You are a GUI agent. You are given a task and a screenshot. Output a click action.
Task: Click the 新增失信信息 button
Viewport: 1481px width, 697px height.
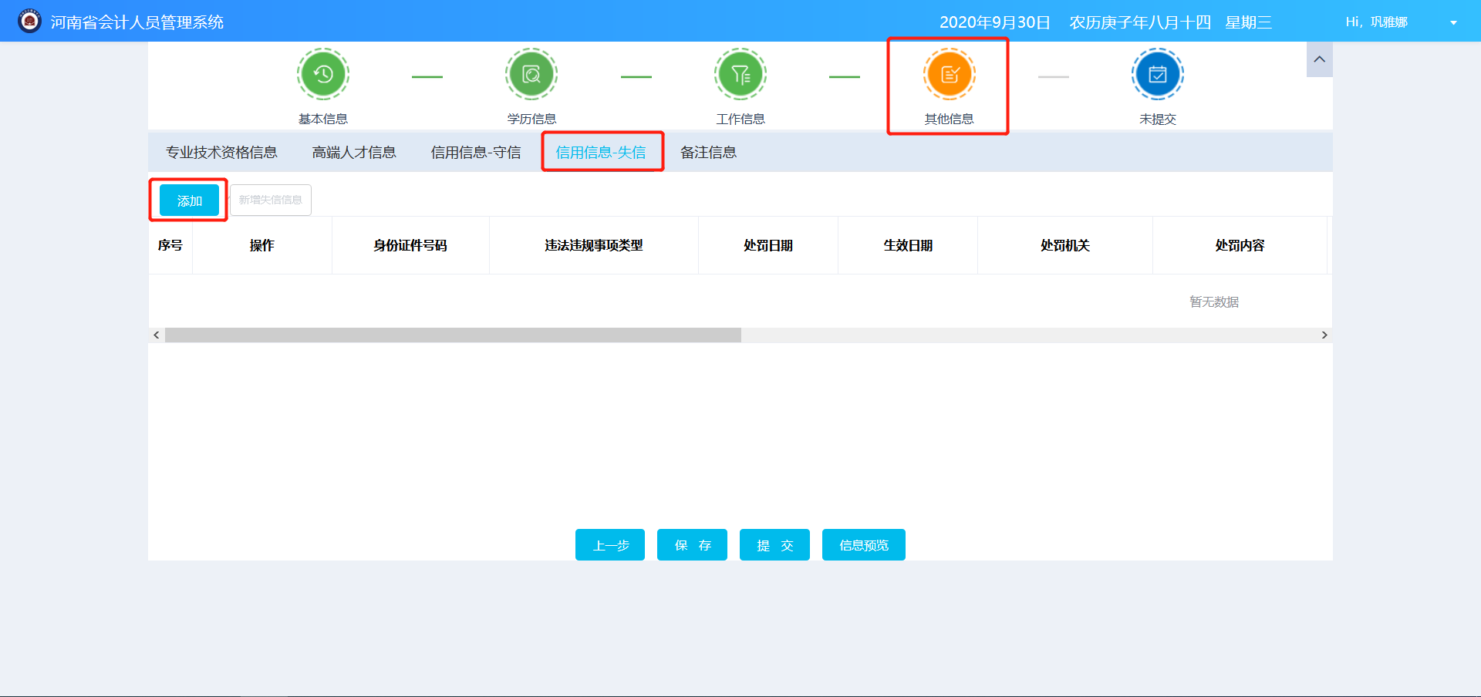(270, 200)
